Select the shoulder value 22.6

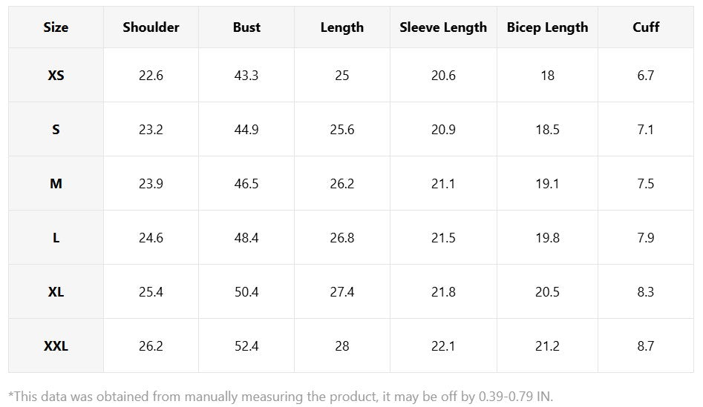click(151, 76)
